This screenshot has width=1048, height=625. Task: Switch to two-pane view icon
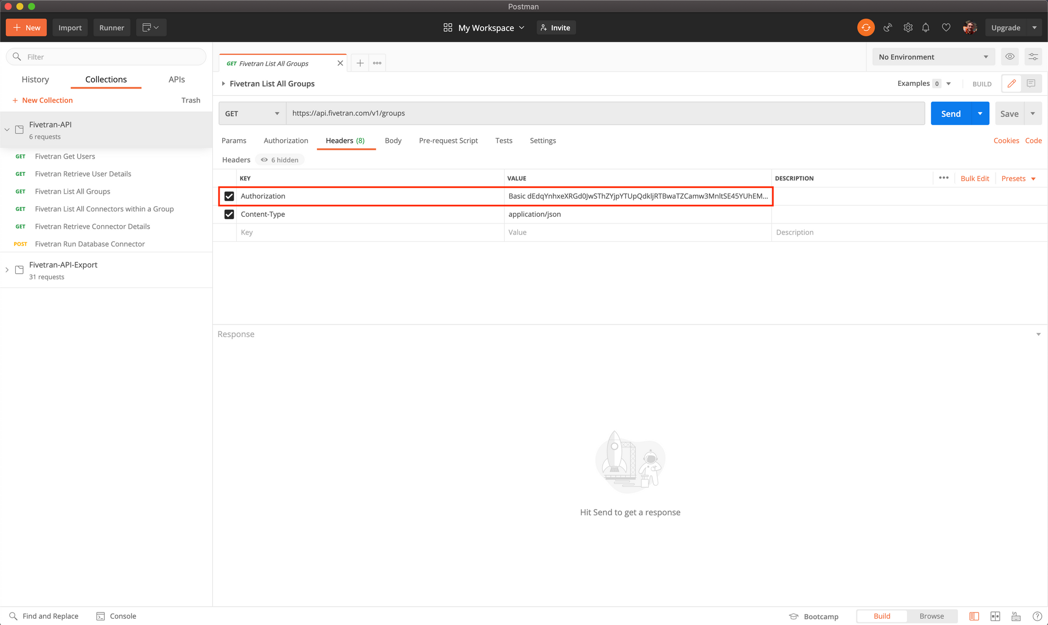click(995, 617)
